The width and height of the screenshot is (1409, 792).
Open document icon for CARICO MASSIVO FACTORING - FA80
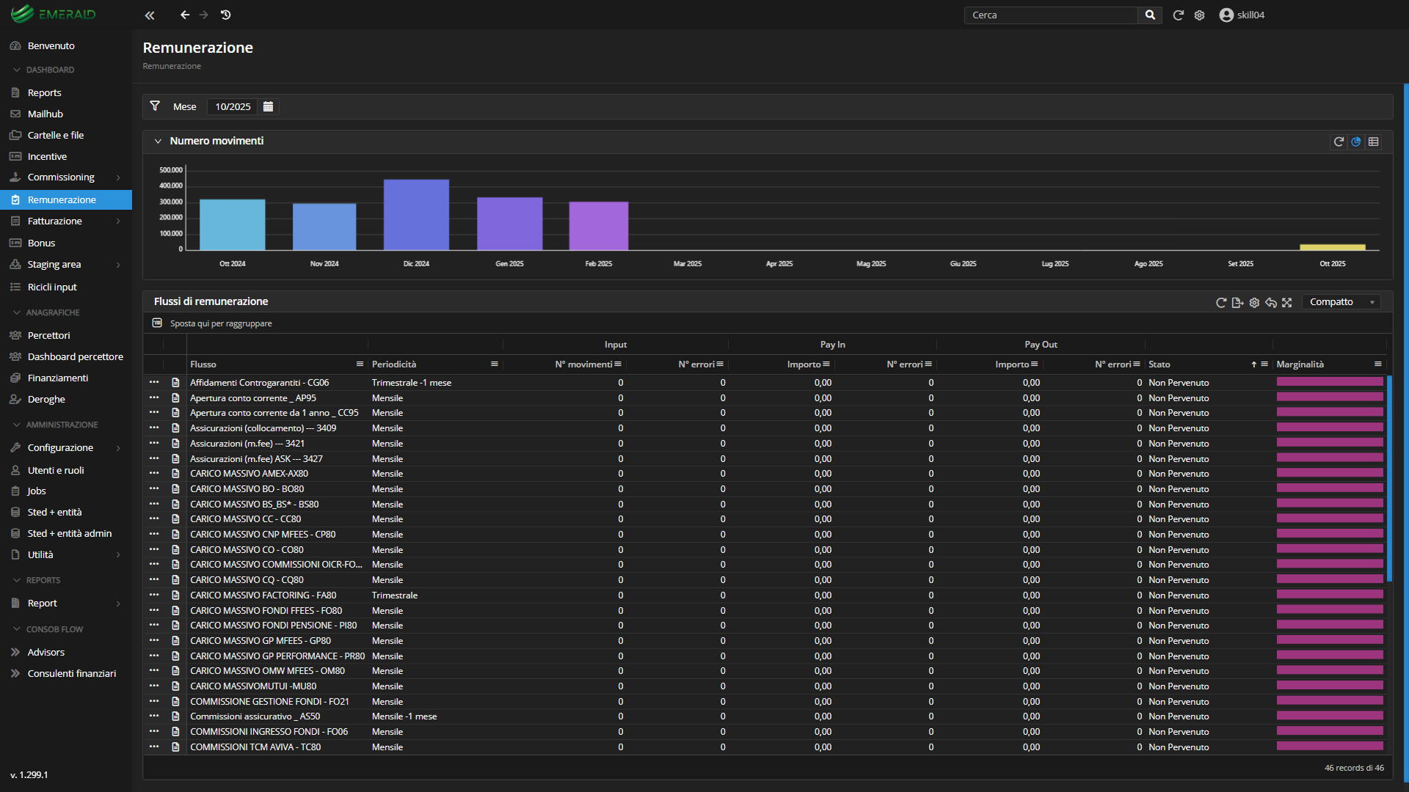pyautogui.click(x=175, y=595)
